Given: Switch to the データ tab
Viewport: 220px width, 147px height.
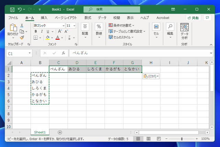Looking at the screenshot, I should 102,18.
